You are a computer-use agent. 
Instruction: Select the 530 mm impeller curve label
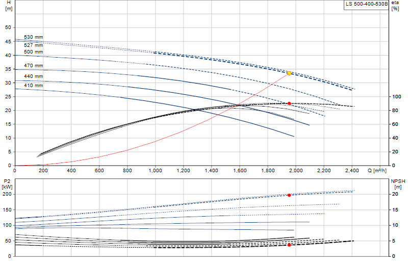click(x=33, y=37)
